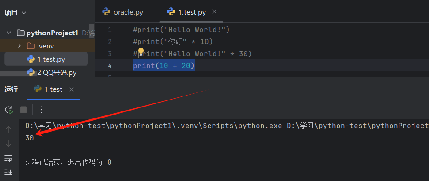
Task: Open 2.QQ号码.py in project tree
Action: click(x=57, y=72)
